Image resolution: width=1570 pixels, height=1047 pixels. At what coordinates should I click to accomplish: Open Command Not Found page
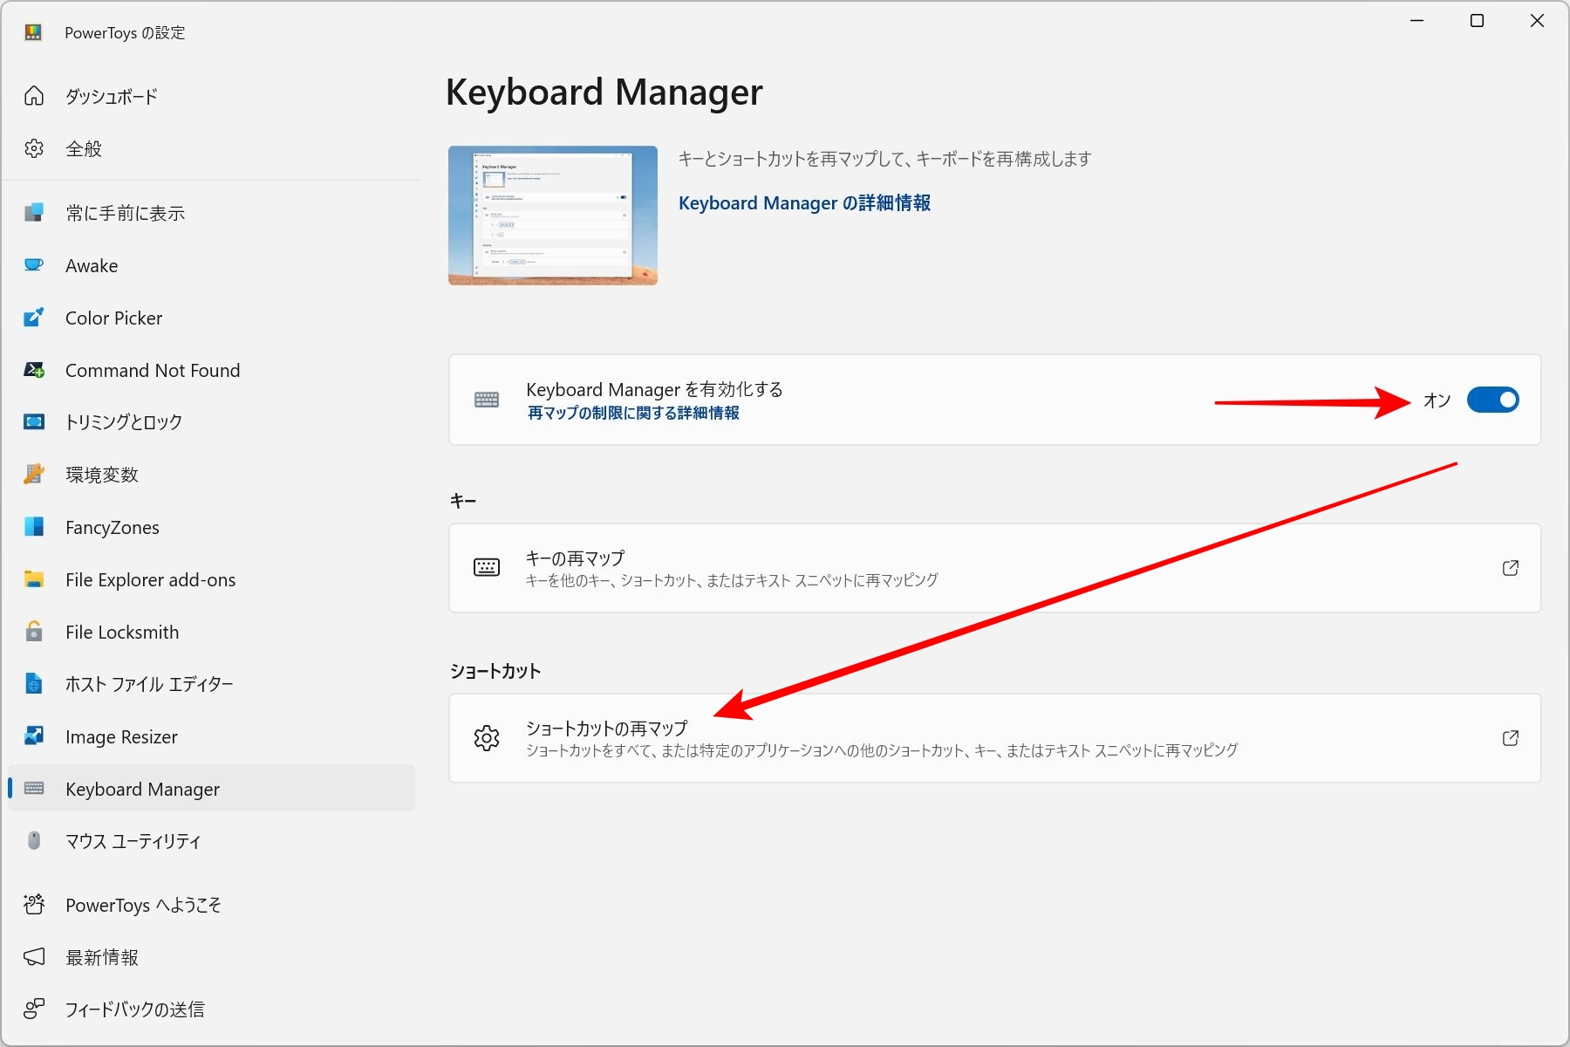pos(211,370)
